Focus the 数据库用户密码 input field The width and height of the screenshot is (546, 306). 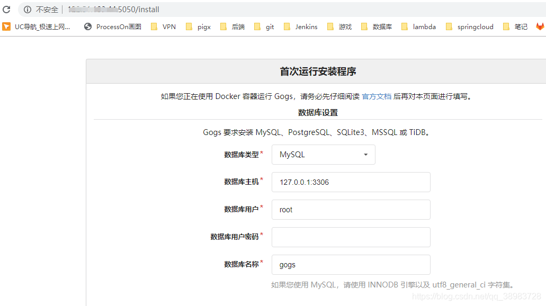click(351, 237)
